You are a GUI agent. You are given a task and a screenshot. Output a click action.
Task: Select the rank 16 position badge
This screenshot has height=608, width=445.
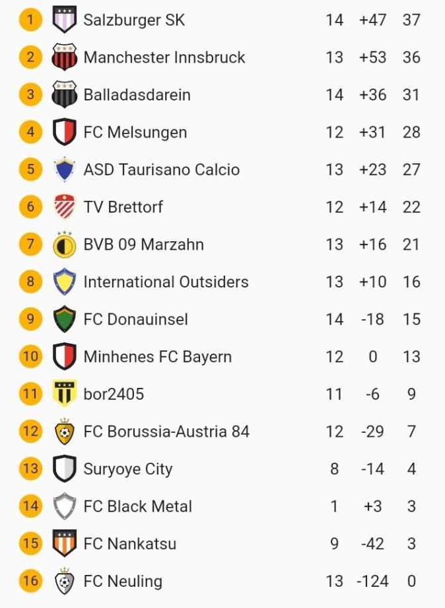(x=30, y=582)
